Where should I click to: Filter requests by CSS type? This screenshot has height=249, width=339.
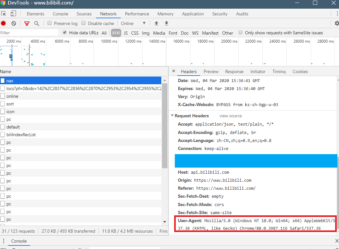[135, 33]
